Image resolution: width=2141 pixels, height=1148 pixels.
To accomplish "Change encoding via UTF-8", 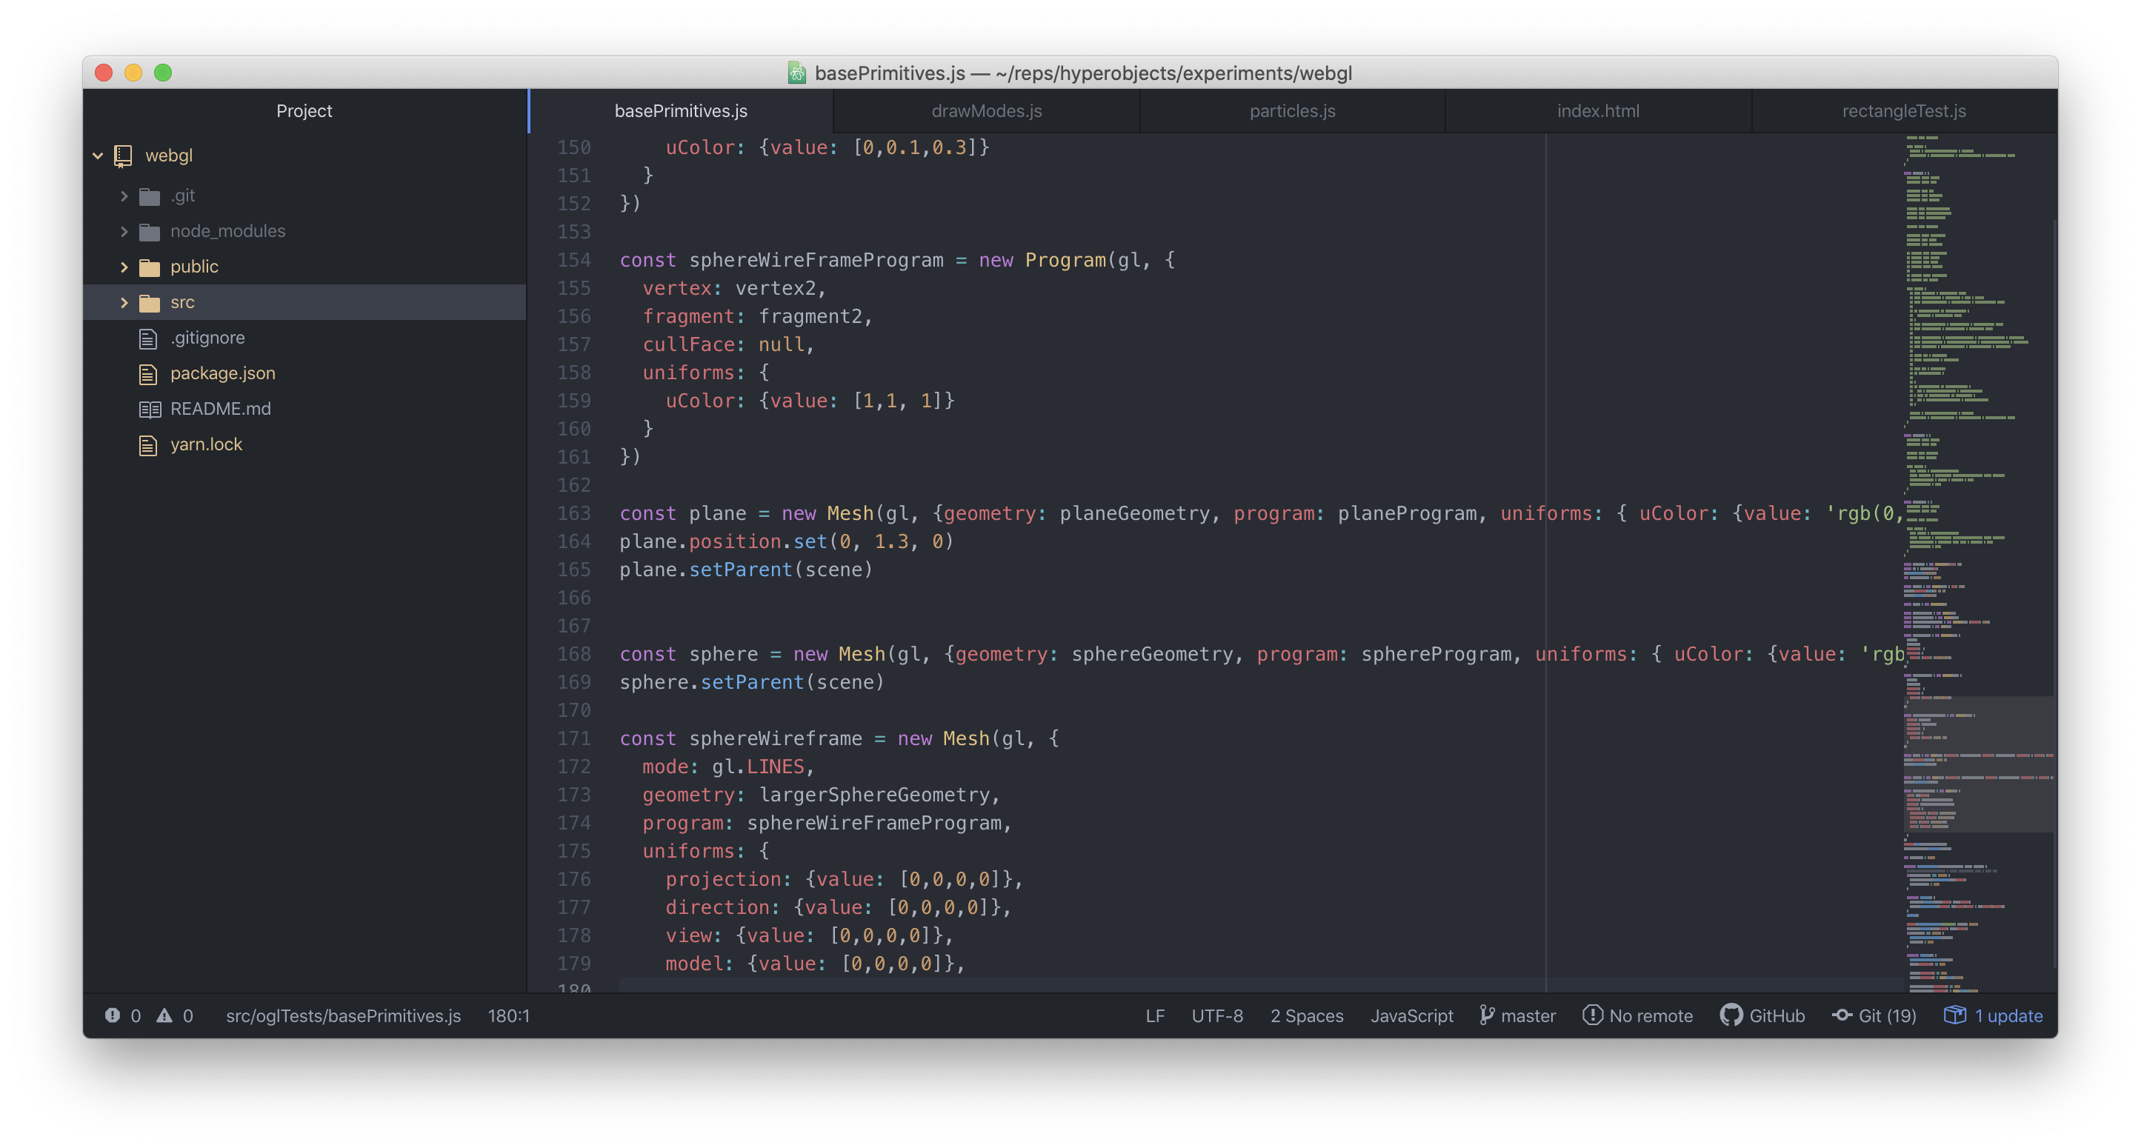I will tap(1218, 1015).
